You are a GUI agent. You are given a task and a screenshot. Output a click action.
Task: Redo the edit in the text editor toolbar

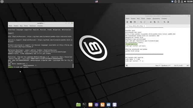[145, 22]
